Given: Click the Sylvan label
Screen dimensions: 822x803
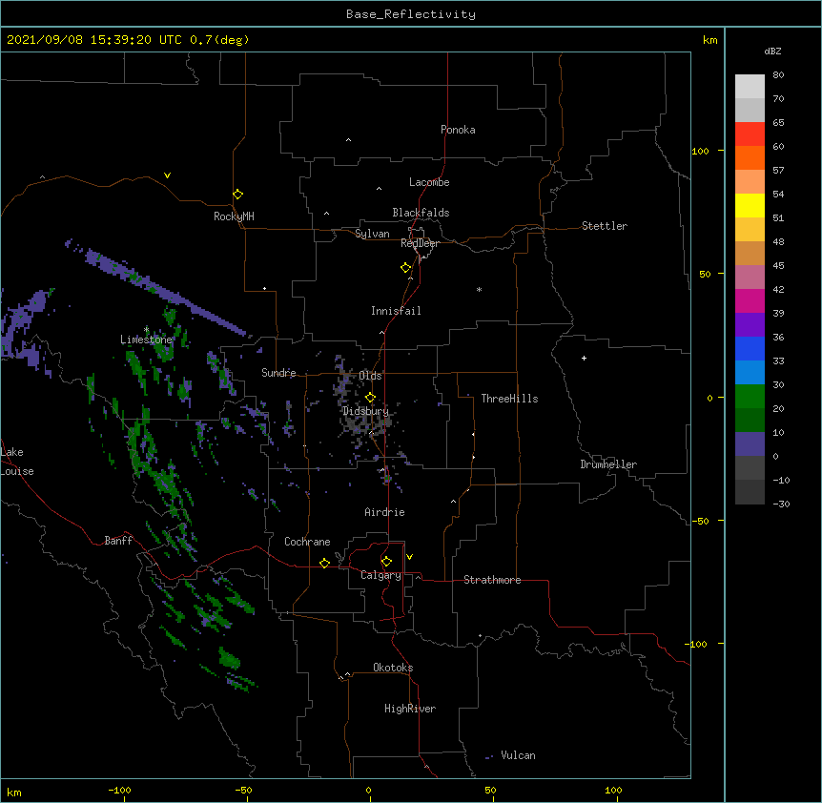Looking at the screenshot, I should coord(372,234).
